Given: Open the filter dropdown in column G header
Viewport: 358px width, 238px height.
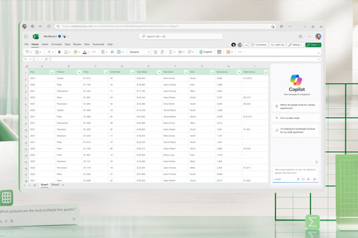Looking at the screenshot, I should click(212, 72).
